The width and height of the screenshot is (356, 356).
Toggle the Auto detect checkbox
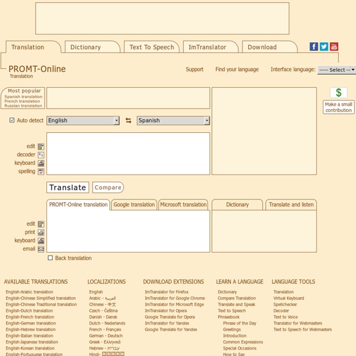click(12, 120)
